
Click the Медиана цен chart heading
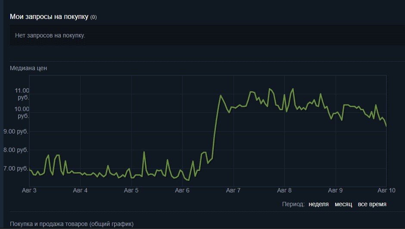pyautogui.click(x=28, y=68)
